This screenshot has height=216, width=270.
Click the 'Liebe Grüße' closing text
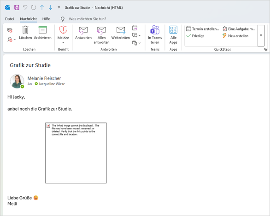coord(20,198)
